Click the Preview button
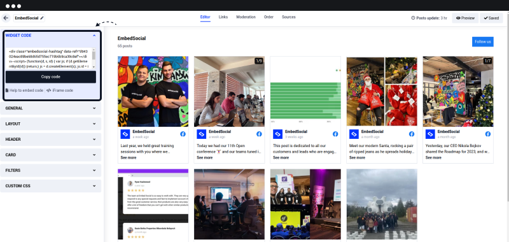Viewport: 509px width, 242px height. coord(465,18)
